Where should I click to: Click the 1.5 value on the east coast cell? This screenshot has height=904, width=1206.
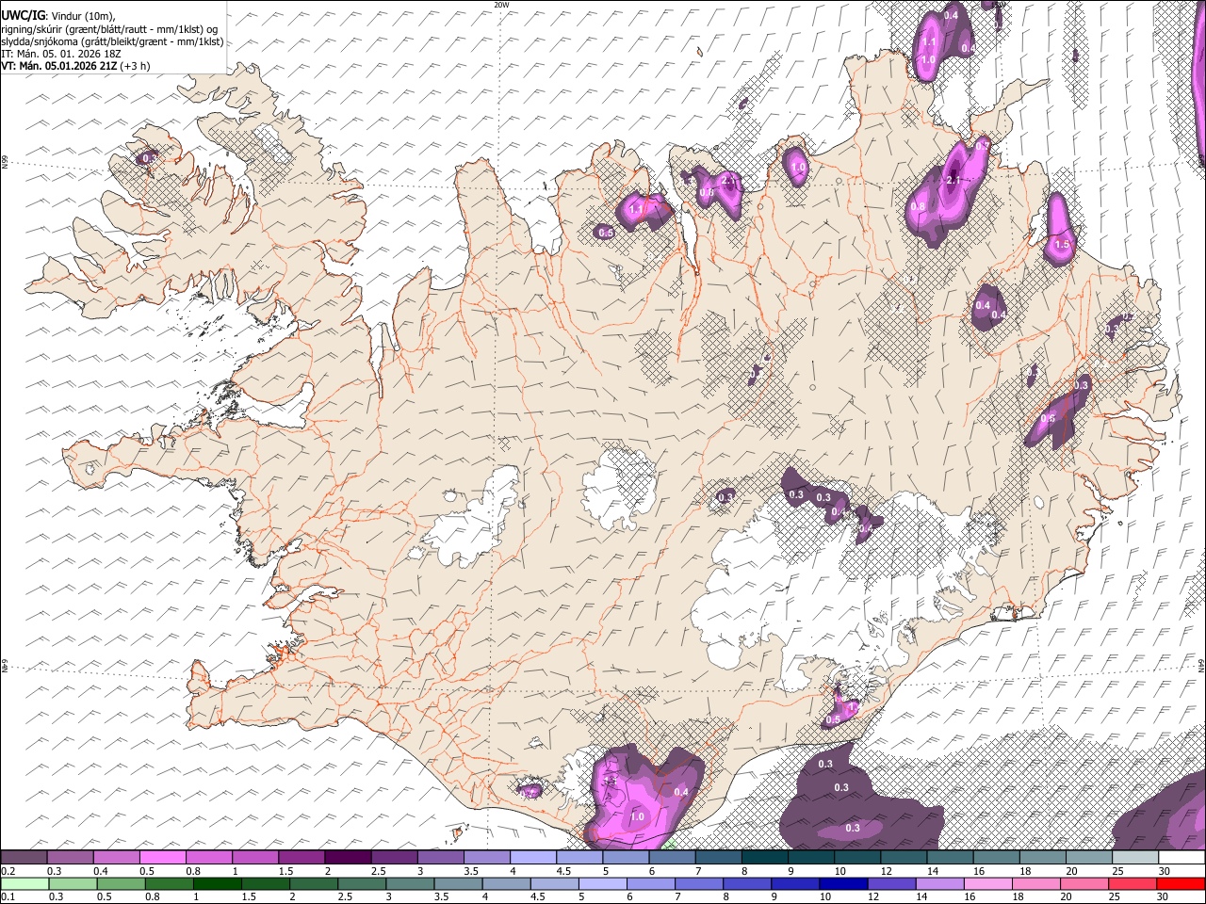point(1062,244)
